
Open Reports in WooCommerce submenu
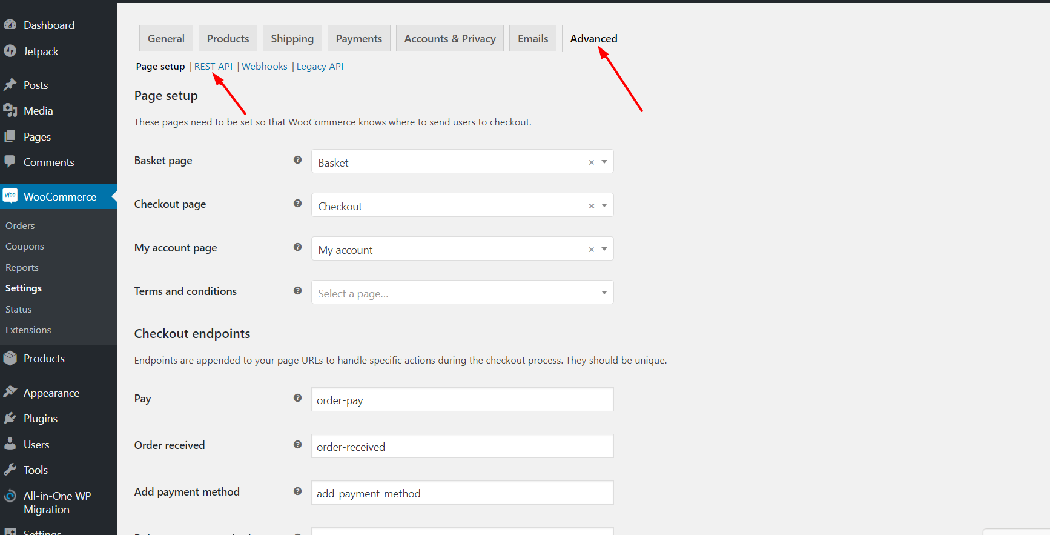click(22, 267)
